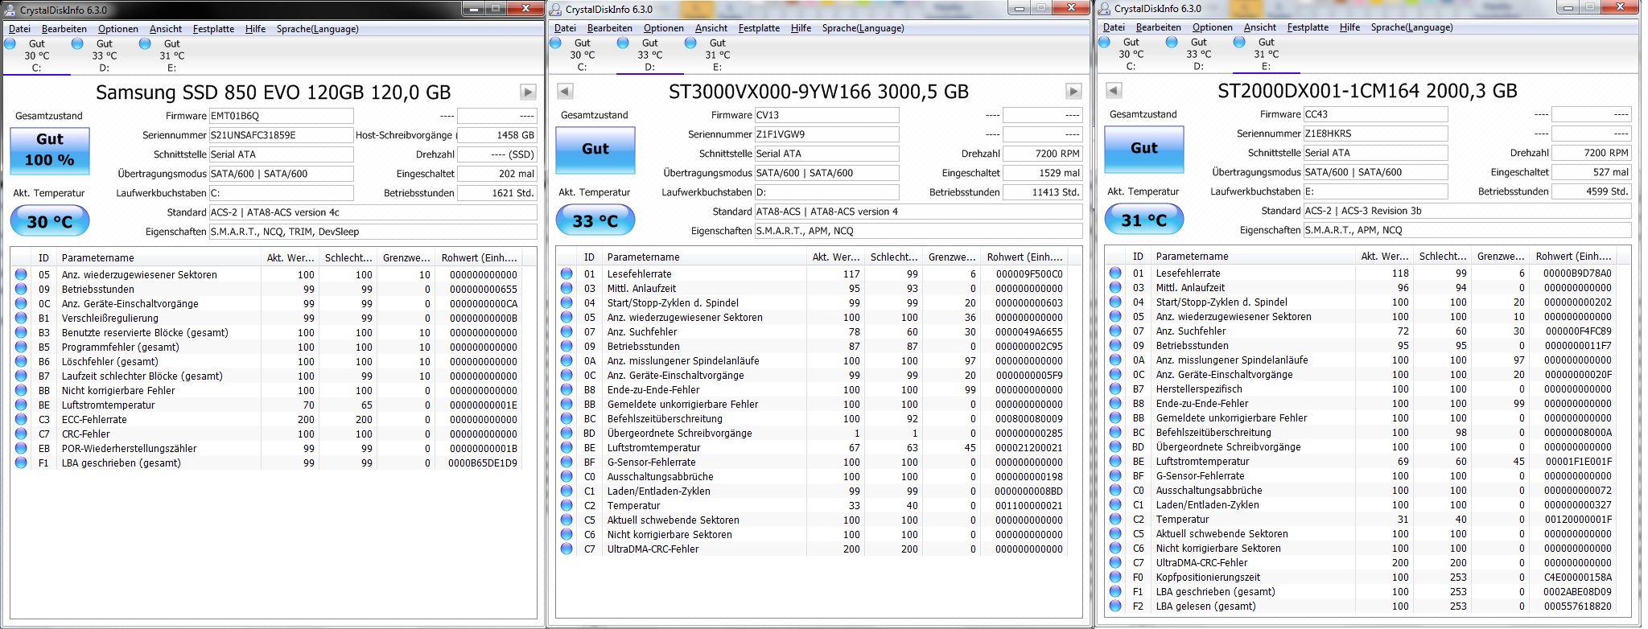Click next disk arrow in ST3000VX000 window
This screenshot has height=629, width=1648.
(1073, 91)
